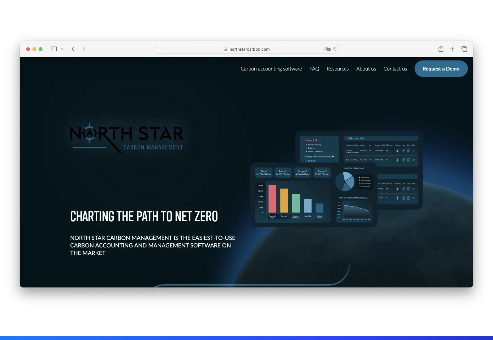Image resolution: width=493 pixels, height=340 pixels.
Task: Click the Total 142,500 CO2mte card
Action: [x=263, y=173]
